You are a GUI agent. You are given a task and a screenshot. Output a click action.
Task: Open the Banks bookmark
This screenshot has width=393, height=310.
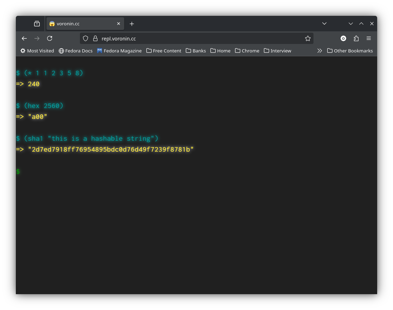(x=196, y=51)
